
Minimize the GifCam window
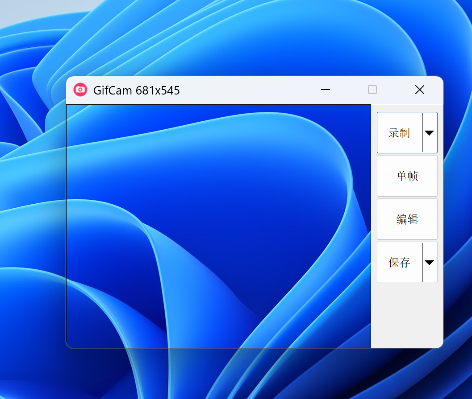(326, 90)
